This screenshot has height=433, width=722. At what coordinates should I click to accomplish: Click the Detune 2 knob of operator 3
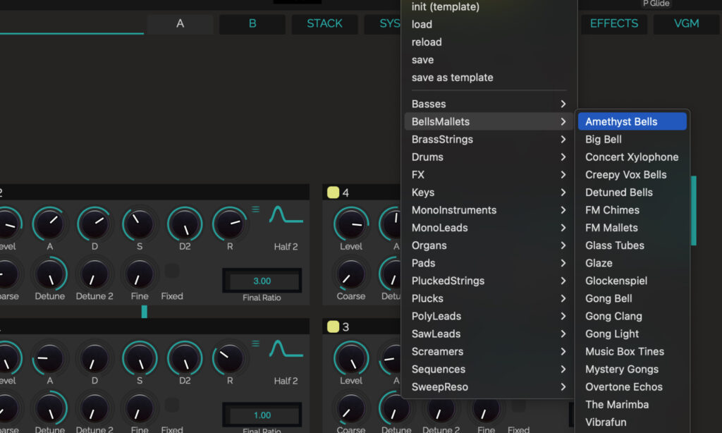(441, 409)
